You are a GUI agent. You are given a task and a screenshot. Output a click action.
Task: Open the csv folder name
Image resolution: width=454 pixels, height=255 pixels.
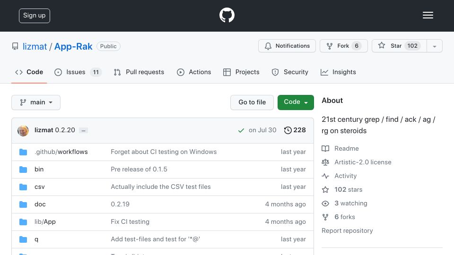click(x=40, y=187)
